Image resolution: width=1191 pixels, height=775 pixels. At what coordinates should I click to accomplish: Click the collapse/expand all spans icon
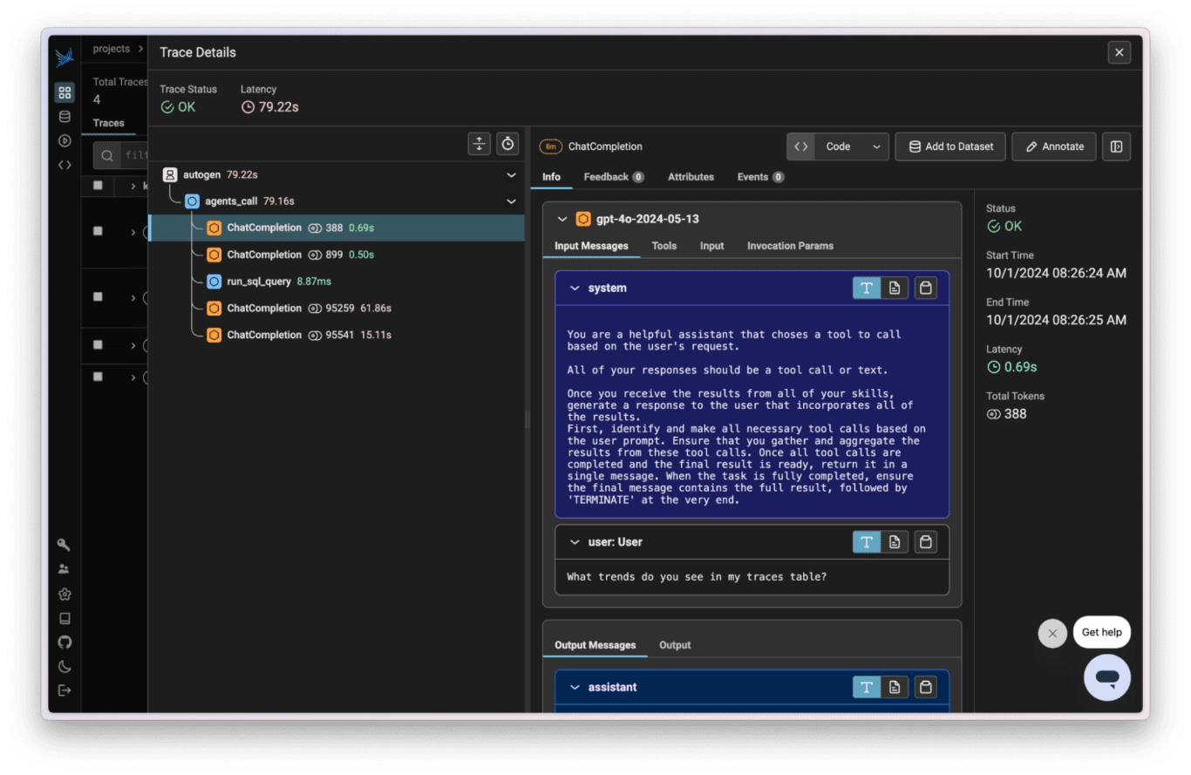click(x=479, y=144)
